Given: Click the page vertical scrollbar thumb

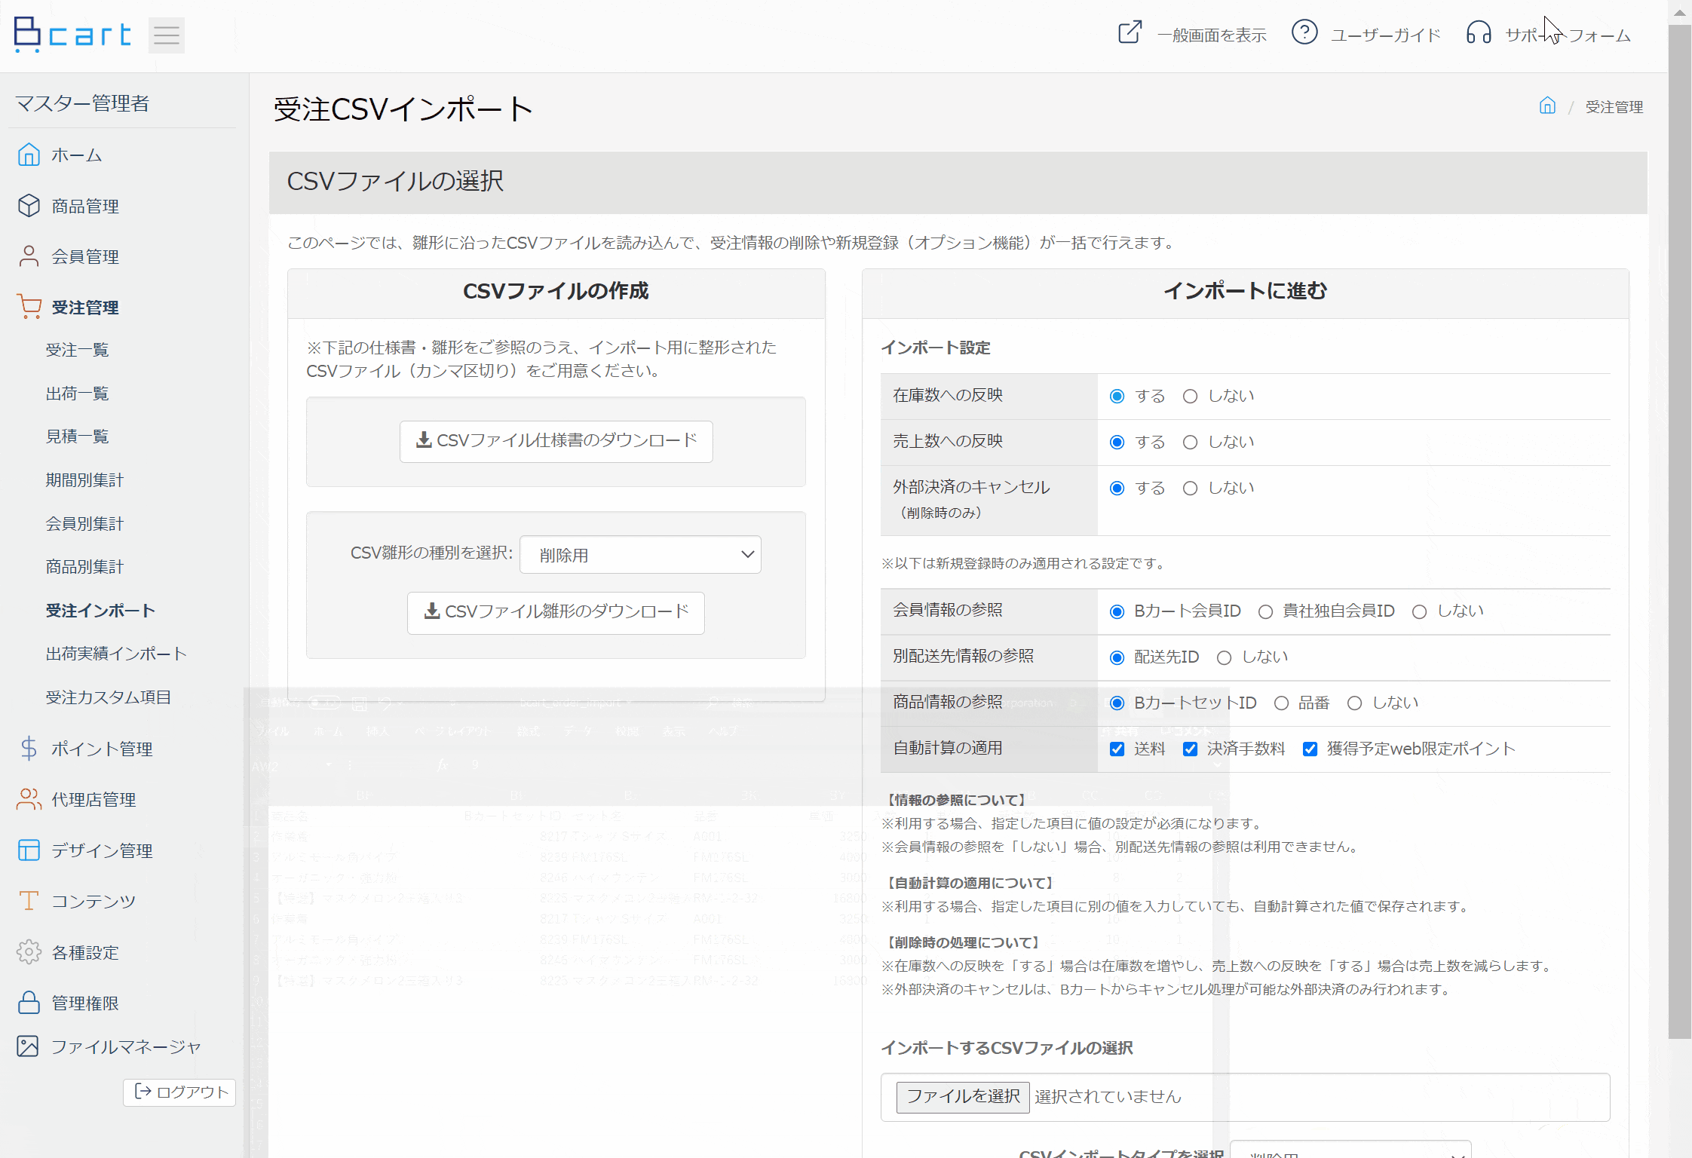Looking at the screenshot, I should [x=1680, y=532].
